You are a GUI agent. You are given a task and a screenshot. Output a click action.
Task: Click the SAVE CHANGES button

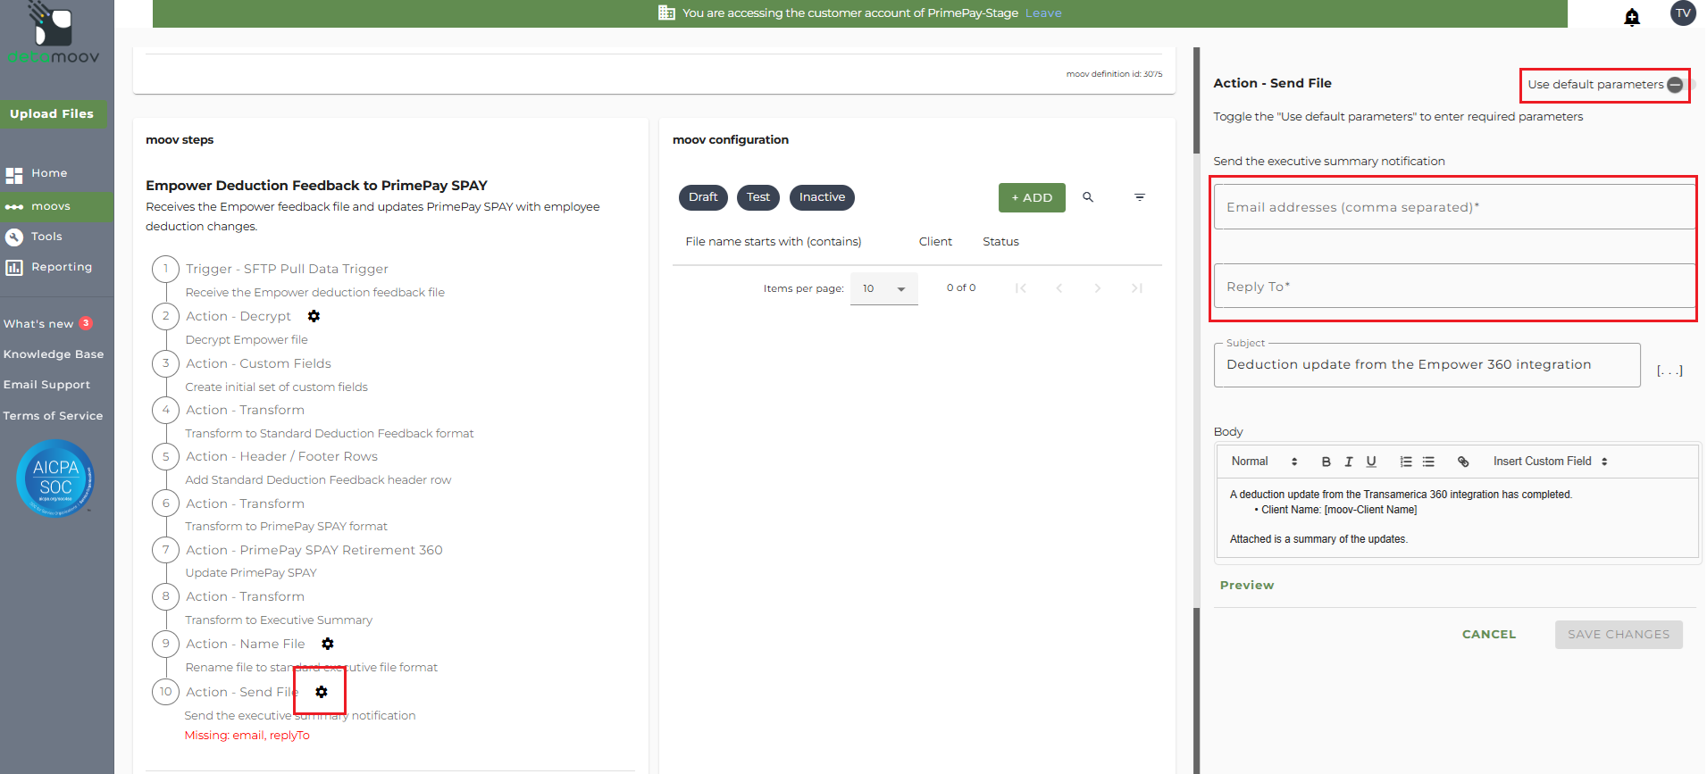(x=1619, y=635)
